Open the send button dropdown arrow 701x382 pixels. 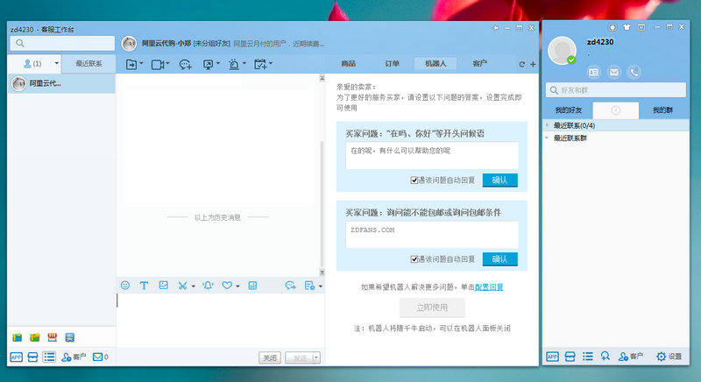(x=316, y=357)
